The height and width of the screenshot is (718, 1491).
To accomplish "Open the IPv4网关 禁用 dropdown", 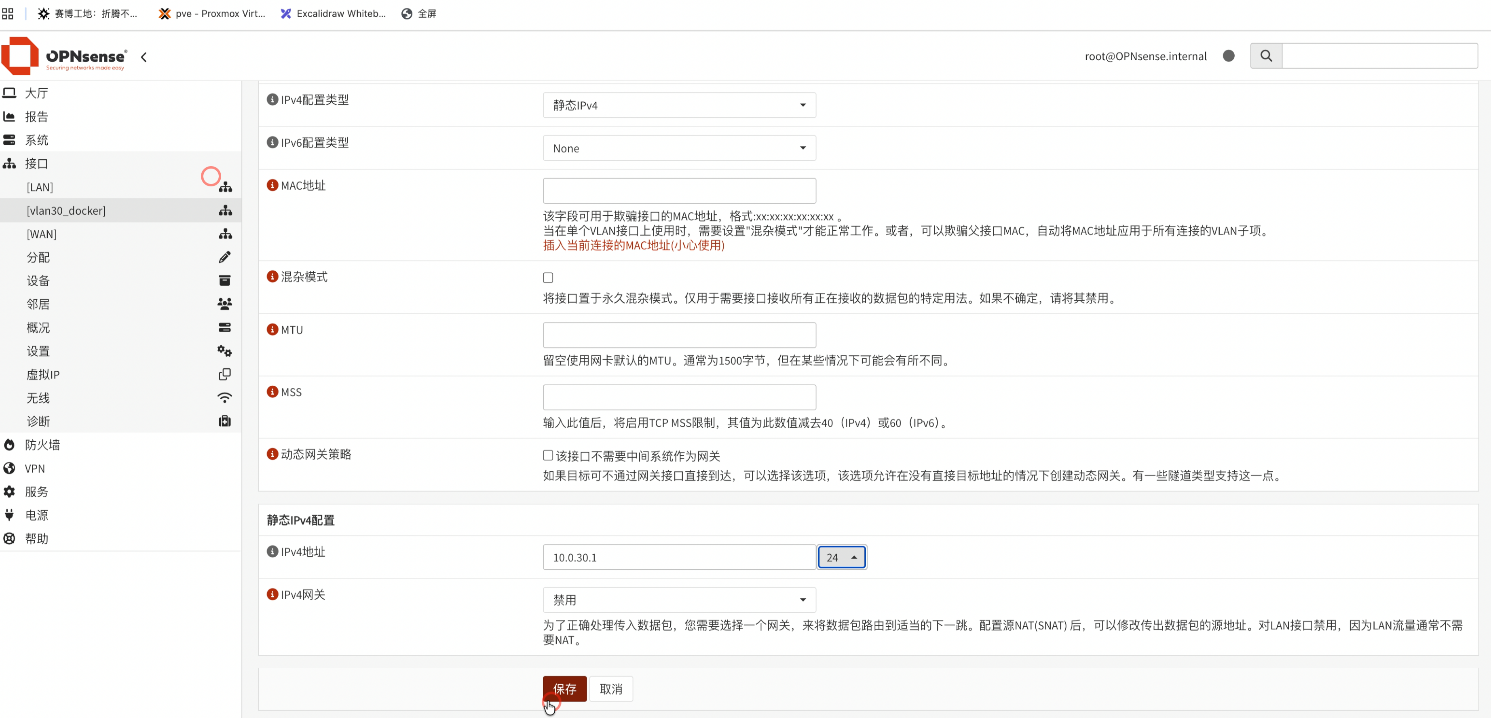I will coord(679,600).
